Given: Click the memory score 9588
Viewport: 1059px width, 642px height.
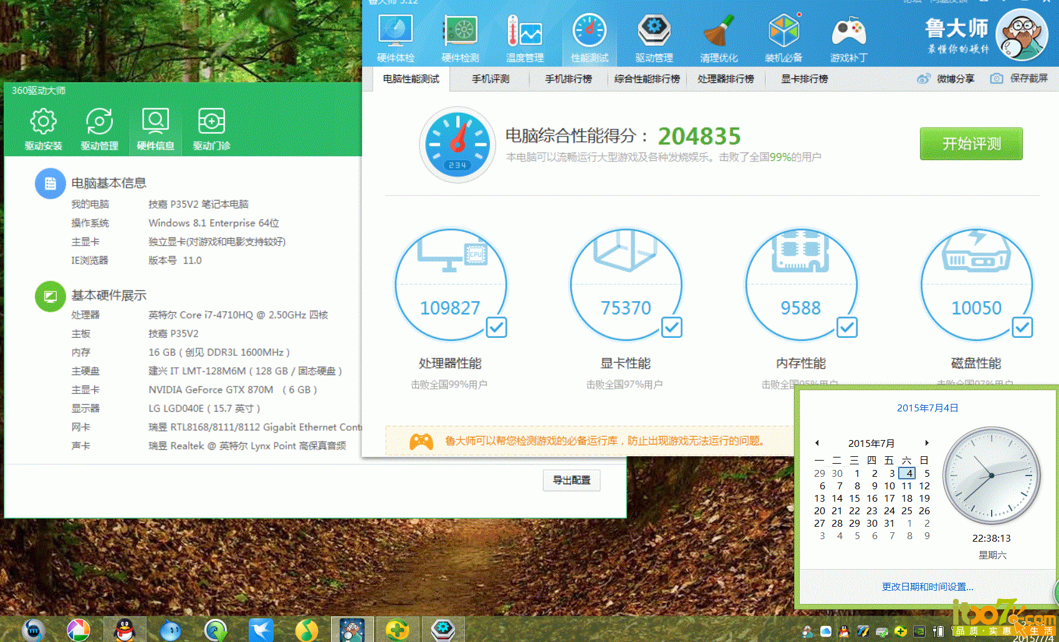Looking at the screenshot, I should coord(801,308).
